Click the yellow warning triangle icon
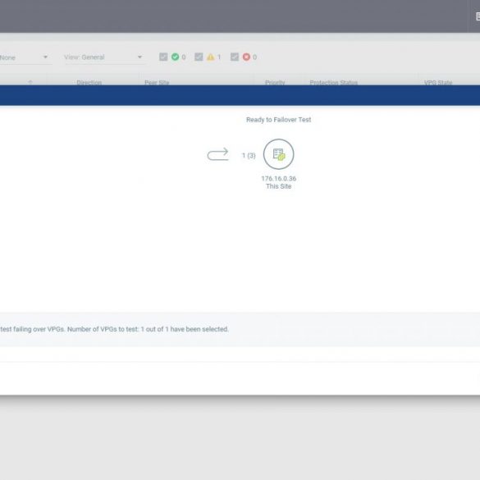The height and width of the screenshot is (480, 480). [211, 57]
